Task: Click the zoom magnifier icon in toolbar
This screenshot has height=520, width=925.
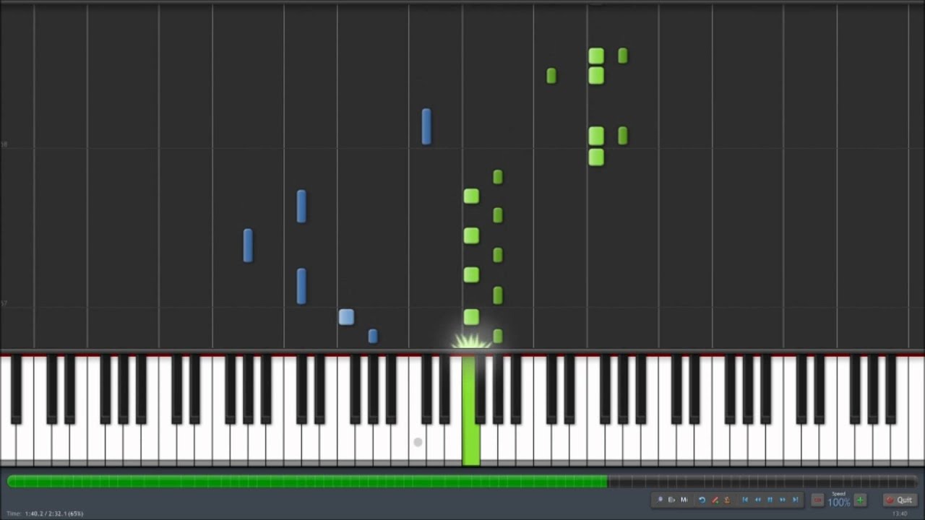Action: 660,500
